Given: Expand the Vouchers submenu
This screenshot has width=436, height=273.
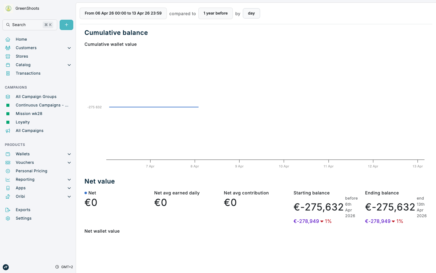Looking at the screenshot, I should [x=69, y=163].
